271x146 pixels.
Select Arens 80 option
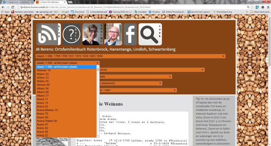66,117
